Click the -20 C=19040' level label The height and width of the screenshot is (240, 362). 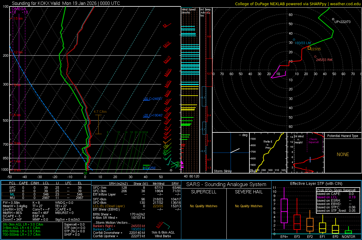click(153, 115)
